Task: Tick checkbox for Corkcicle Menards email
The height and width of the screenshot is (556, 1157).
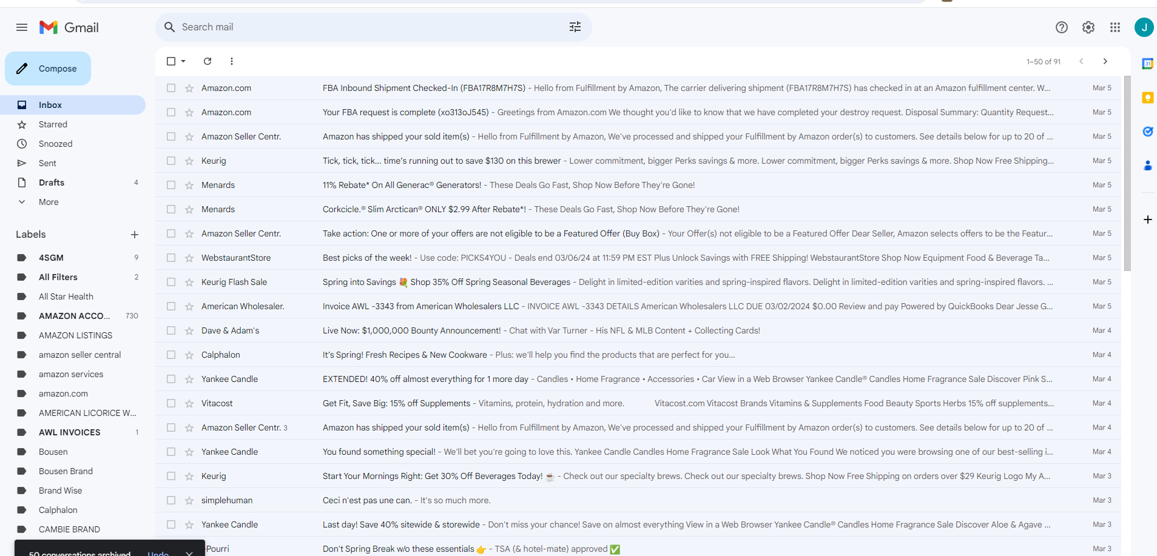Action: [x=171, y=209]
